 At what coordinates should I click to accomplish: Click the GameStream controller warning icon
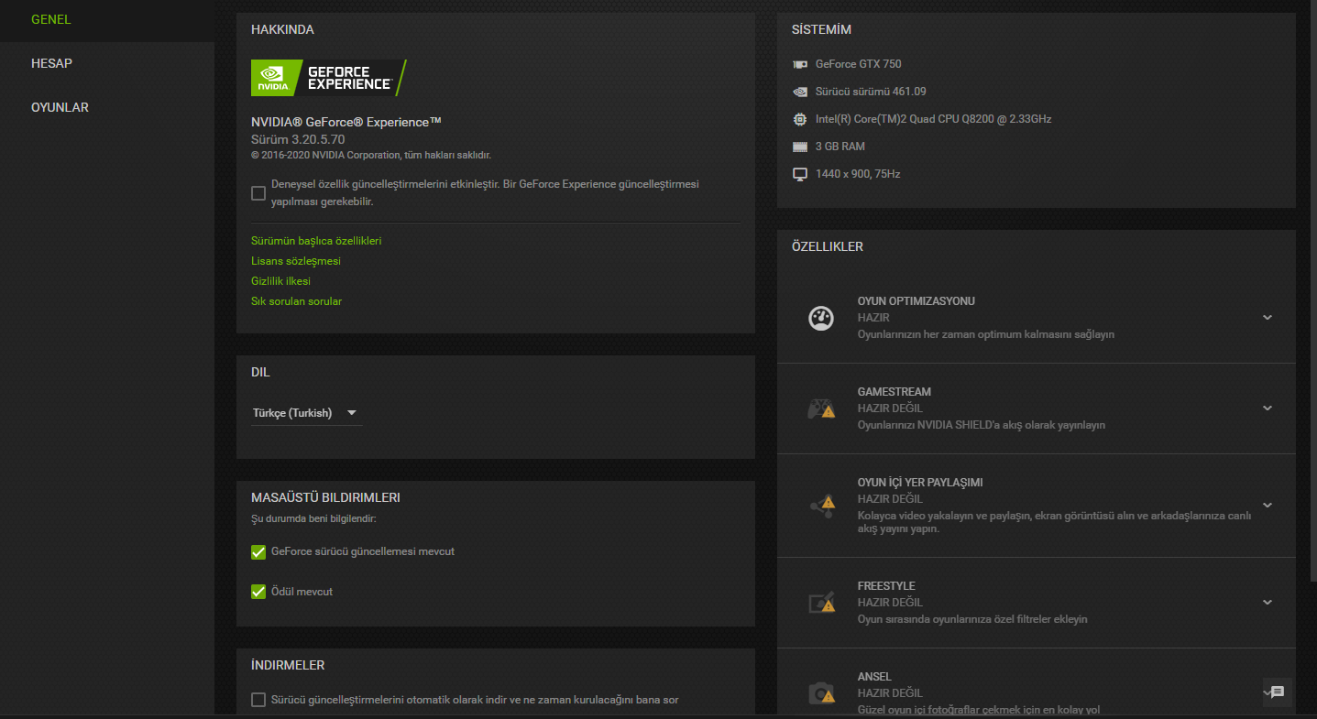pyautogui.click(x=821, y=409)
